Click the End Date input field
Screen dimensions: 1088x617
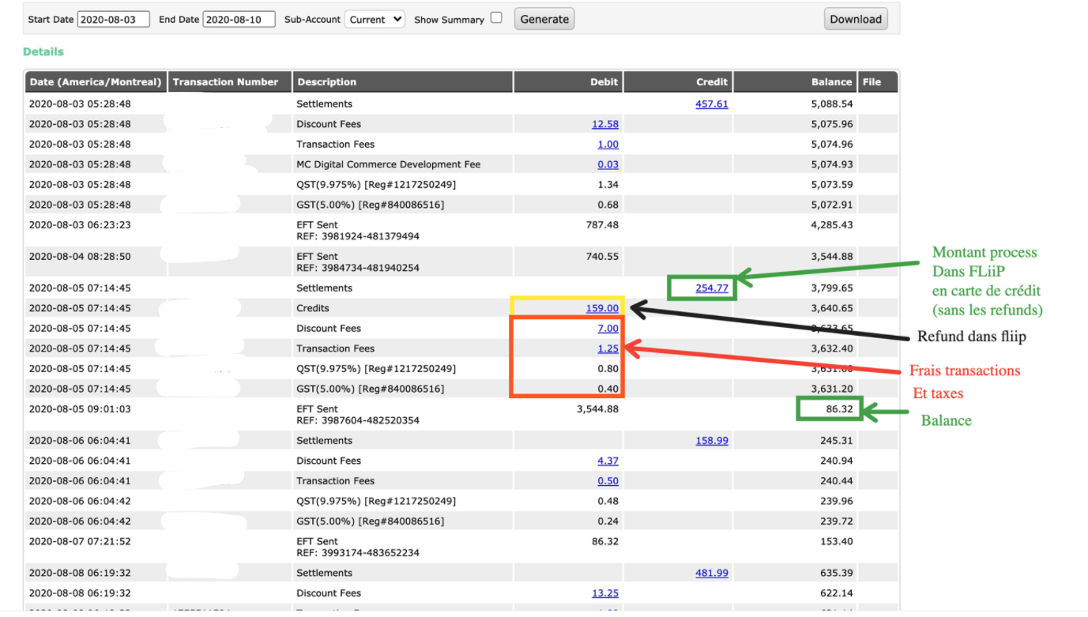(x=239, y=20)
